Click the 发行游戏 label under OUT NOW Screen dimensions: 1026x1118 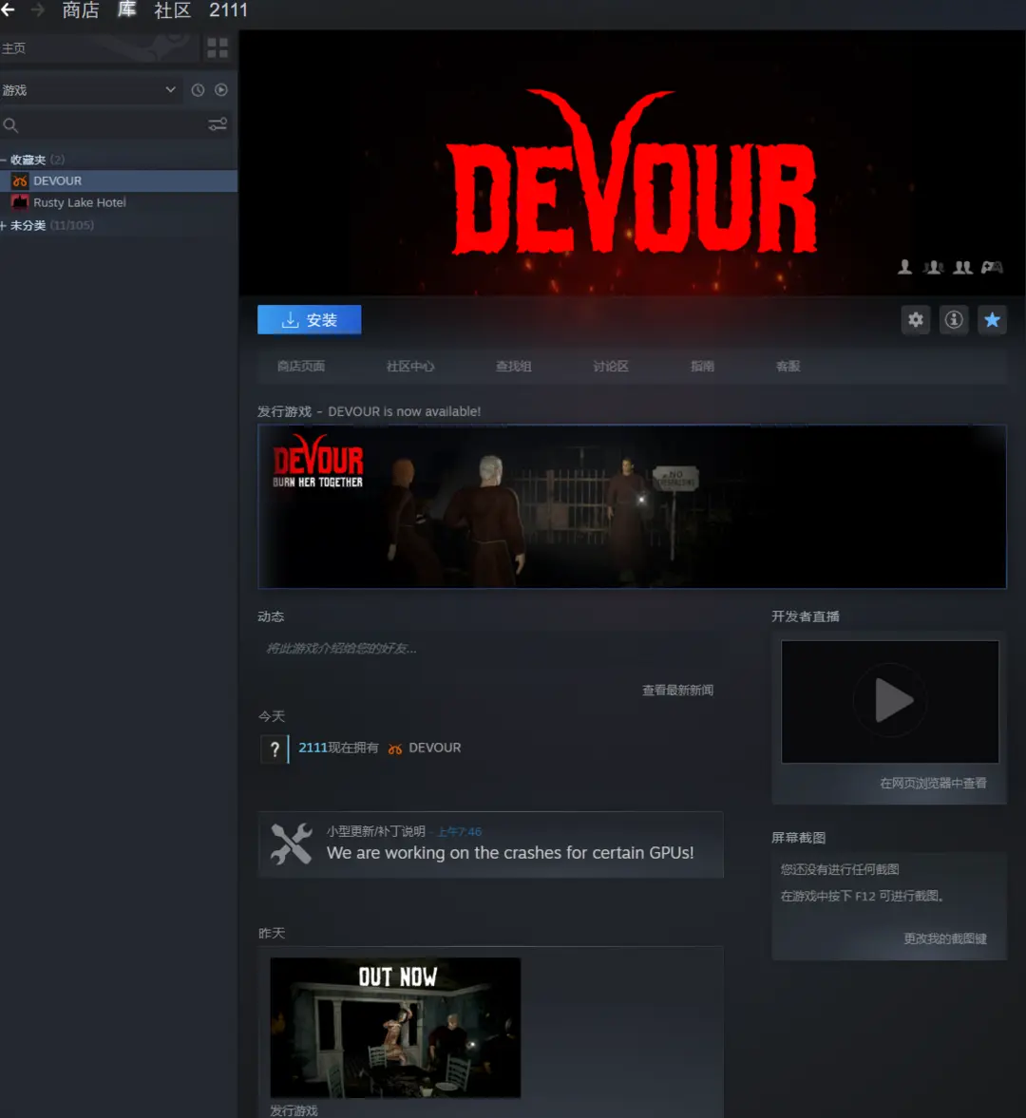294,1110
